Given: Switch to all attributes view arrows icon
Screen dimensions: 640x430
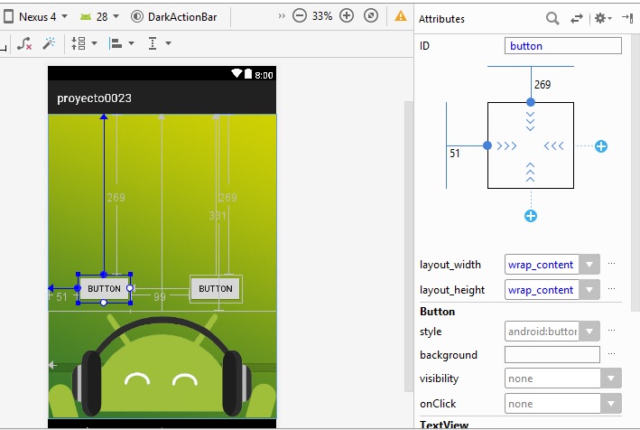Looking at the screenshot, I should pos(577,18).
